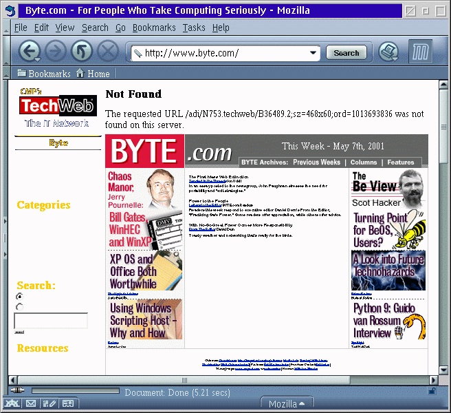Click the security lock icon in status bar
This screenshot has width=451, height=413.
point(432,391)
